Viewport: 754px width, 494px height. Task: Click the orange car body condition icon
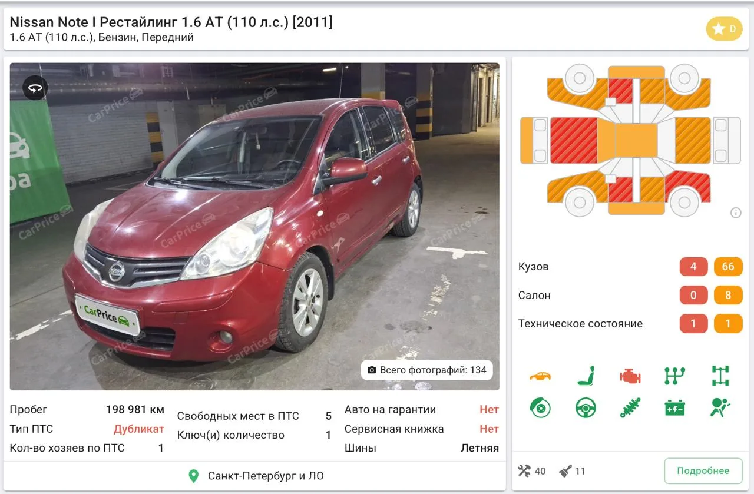pos(540,376)
